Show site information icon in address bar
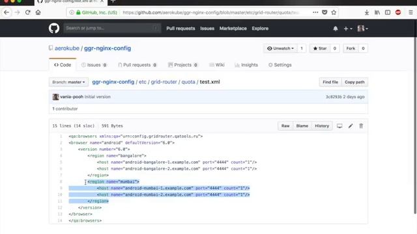 point(72,12)
